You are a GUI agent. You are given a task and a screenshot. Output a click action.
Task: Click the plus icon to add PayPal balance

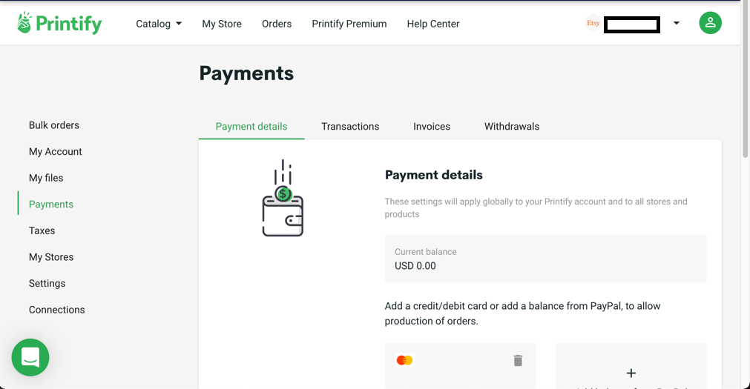point(631,373)
